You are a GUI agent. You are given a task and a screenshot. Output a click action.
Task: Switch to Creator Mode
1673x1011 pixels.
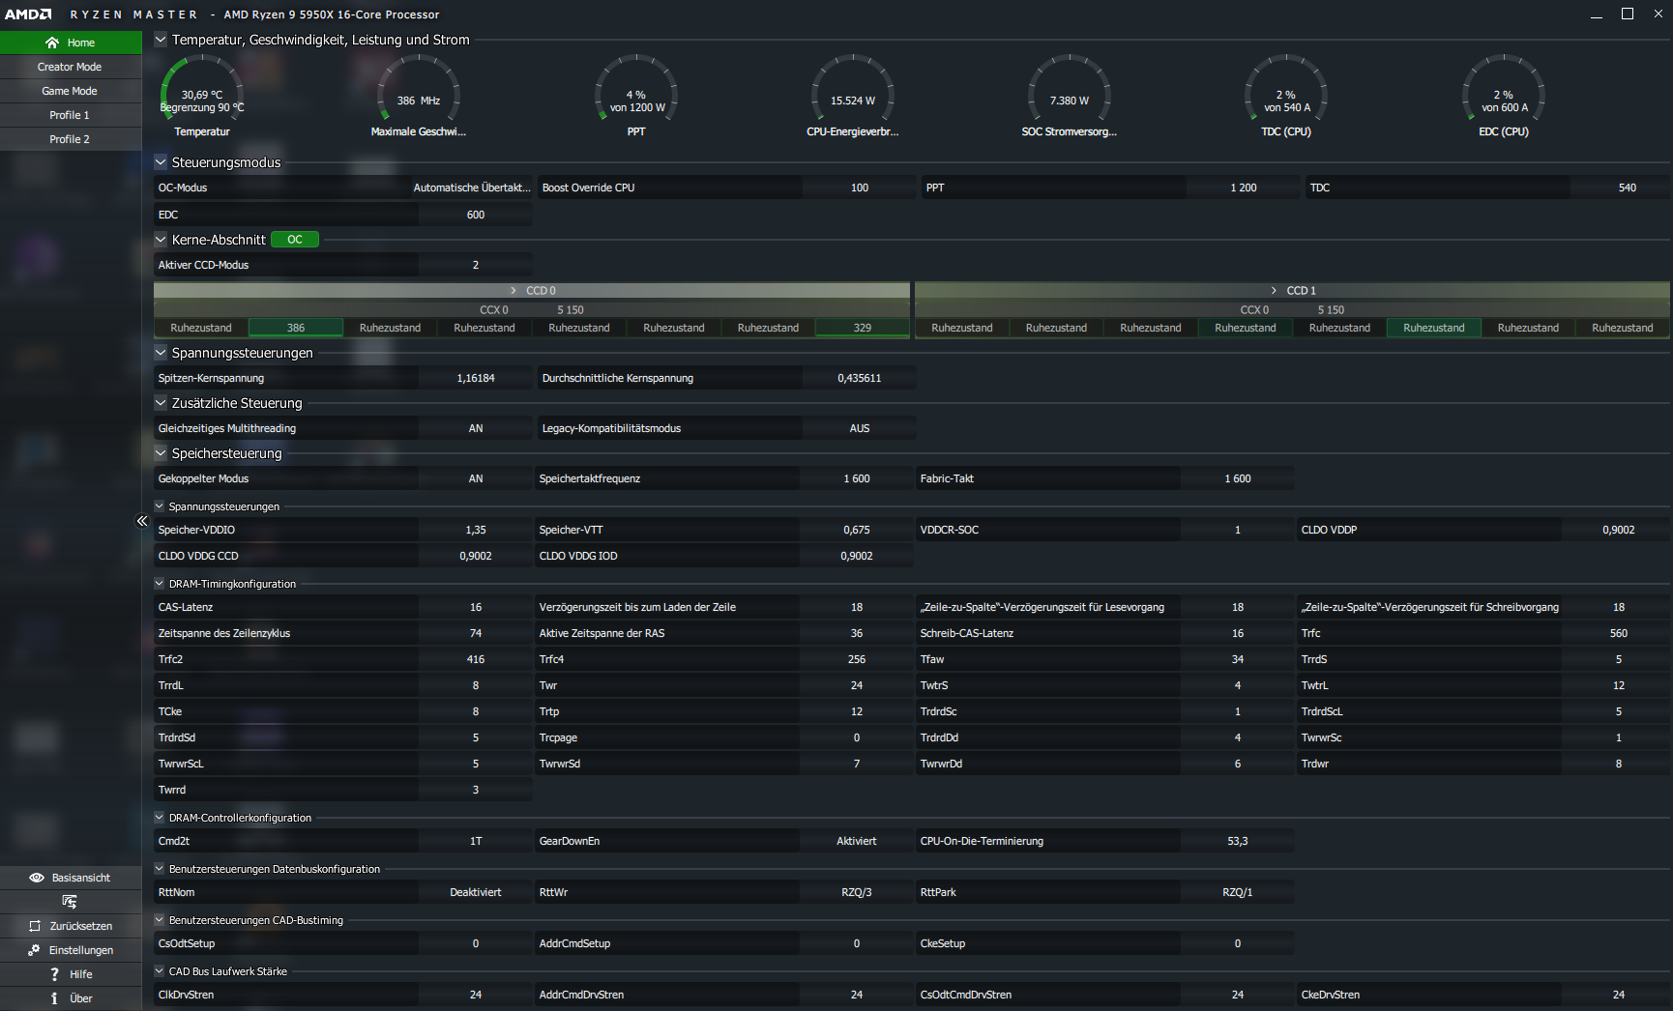71,67
